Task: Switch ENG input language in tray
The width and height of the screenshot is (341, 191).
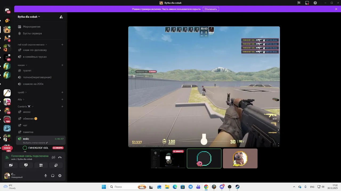Action: pos(312,187)
